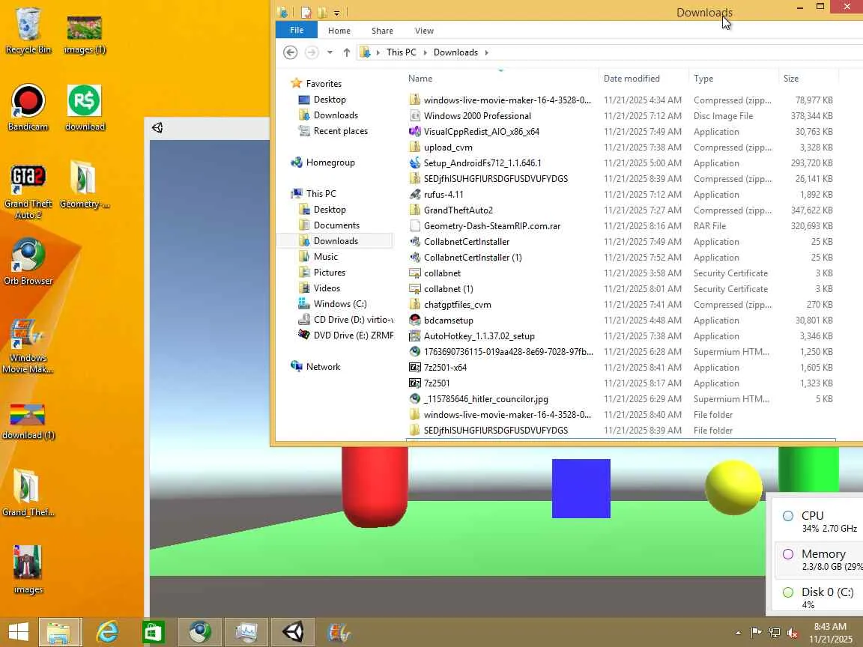Switch to Orb Browser in the taskbar
This screenshot has height=647, width=863.
pyautogui.click(x=200, y=631)
